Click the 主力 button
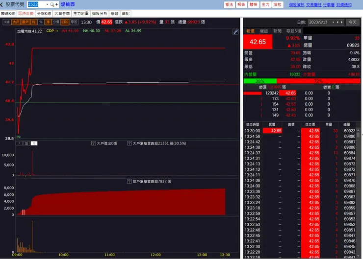 point(265,4)
